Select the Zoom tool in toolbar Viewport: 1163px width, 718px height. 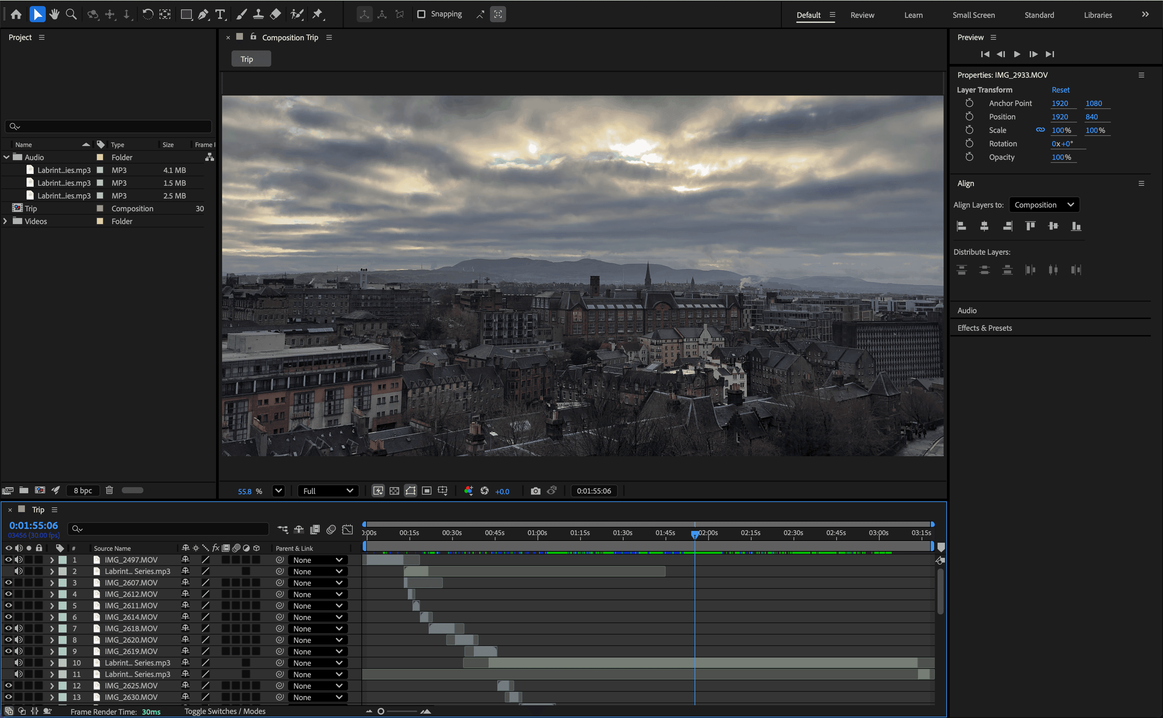tap(71, 14)
